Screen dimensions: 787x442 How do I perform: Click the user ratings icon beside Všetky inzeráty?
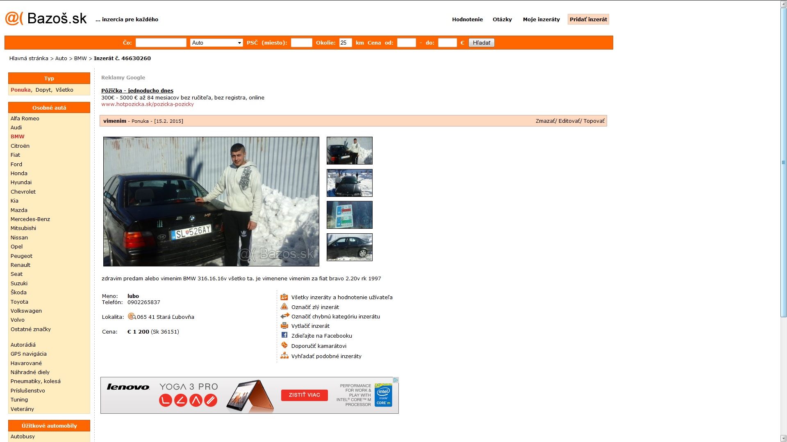tap(284, 297)
